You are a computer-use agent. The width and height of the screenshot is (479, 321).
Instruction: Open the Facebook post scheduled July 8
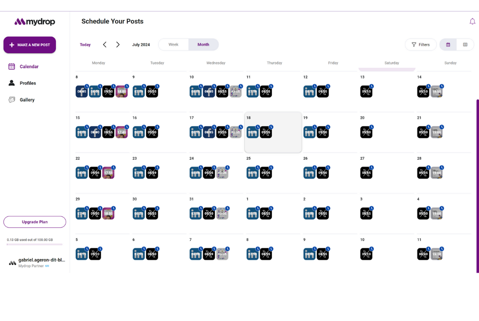[82, 91]
